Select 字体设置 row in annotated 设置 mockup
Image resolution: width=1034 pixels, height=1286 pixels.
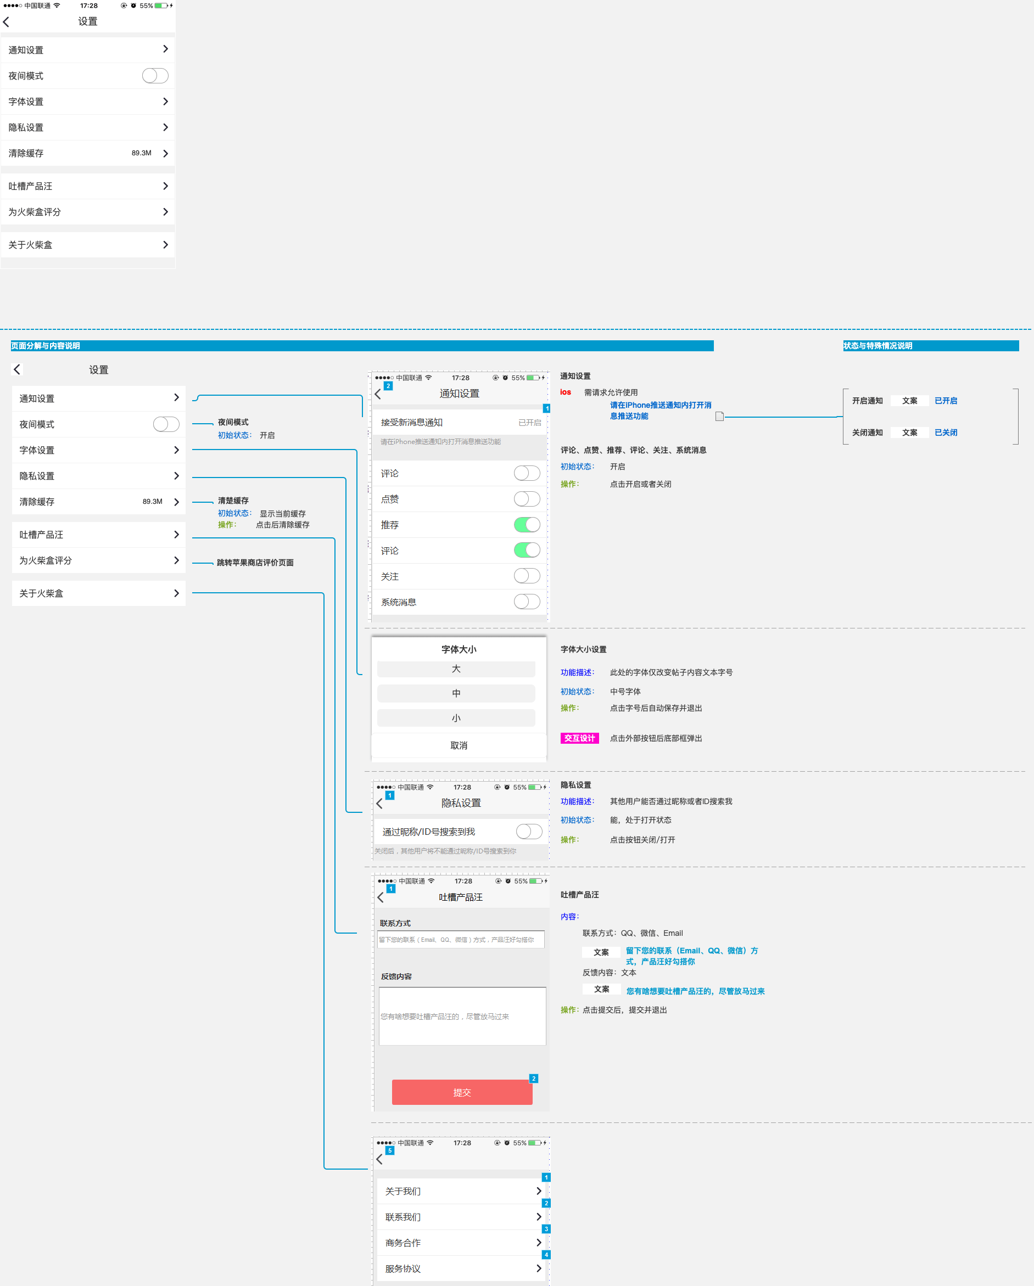pyautogui.click(x=99, y=450)
